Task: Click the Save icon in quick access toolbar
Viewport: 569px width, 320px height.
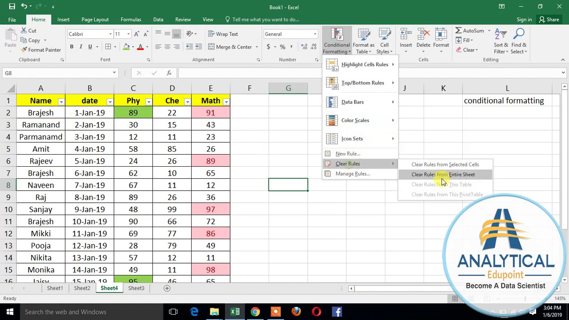Action: click(12, 7)
